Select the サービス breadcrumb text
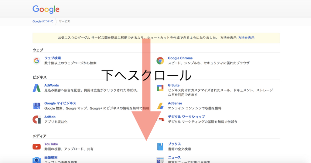311x163 pixels. 64,21
